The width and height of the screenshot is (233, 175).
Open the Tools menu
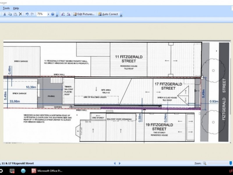6,8
